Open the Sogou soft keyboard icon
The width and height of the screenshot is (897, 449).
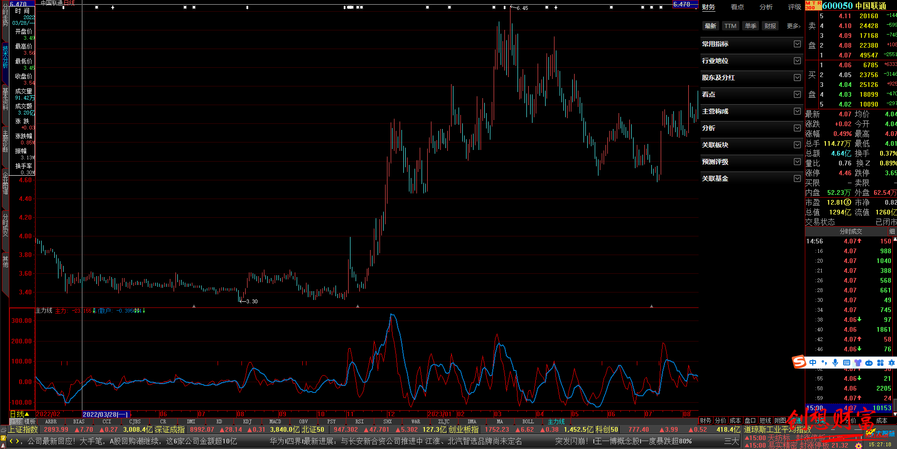(846, 363)
